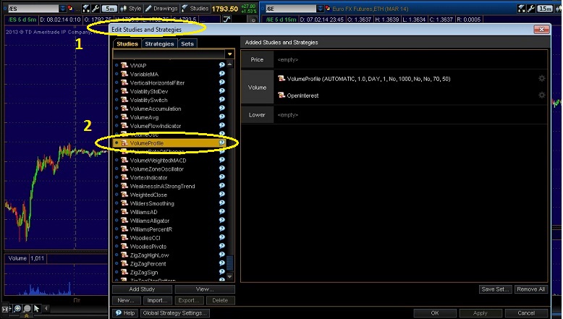The width and height of the screenshot is (563, 319).
Task: Expand the /6E symbol dropdown
Action: pyautogui.click(x=321, y=8)
